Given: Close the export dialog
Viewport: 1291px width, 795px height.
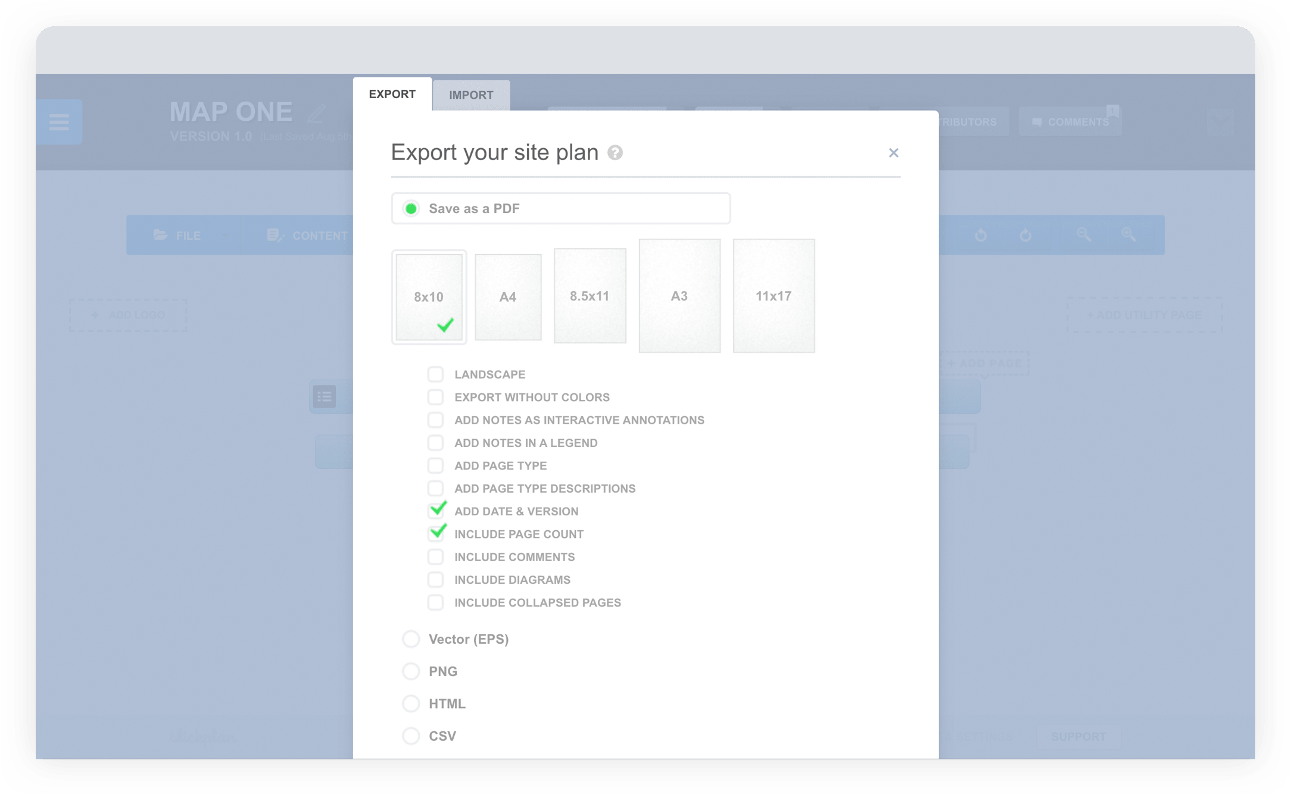Looking at the screenshot, I should tap(893, 153).
